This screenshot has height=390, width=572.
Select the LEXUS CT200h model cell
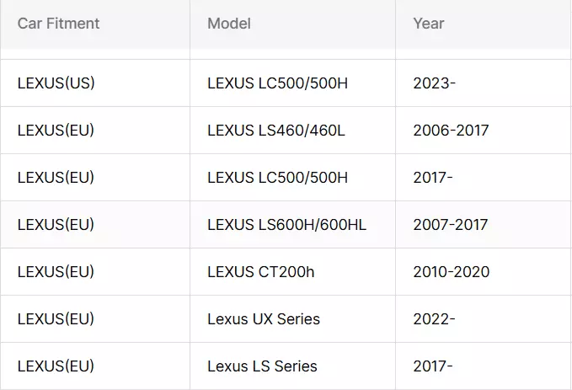click(261, 272)
